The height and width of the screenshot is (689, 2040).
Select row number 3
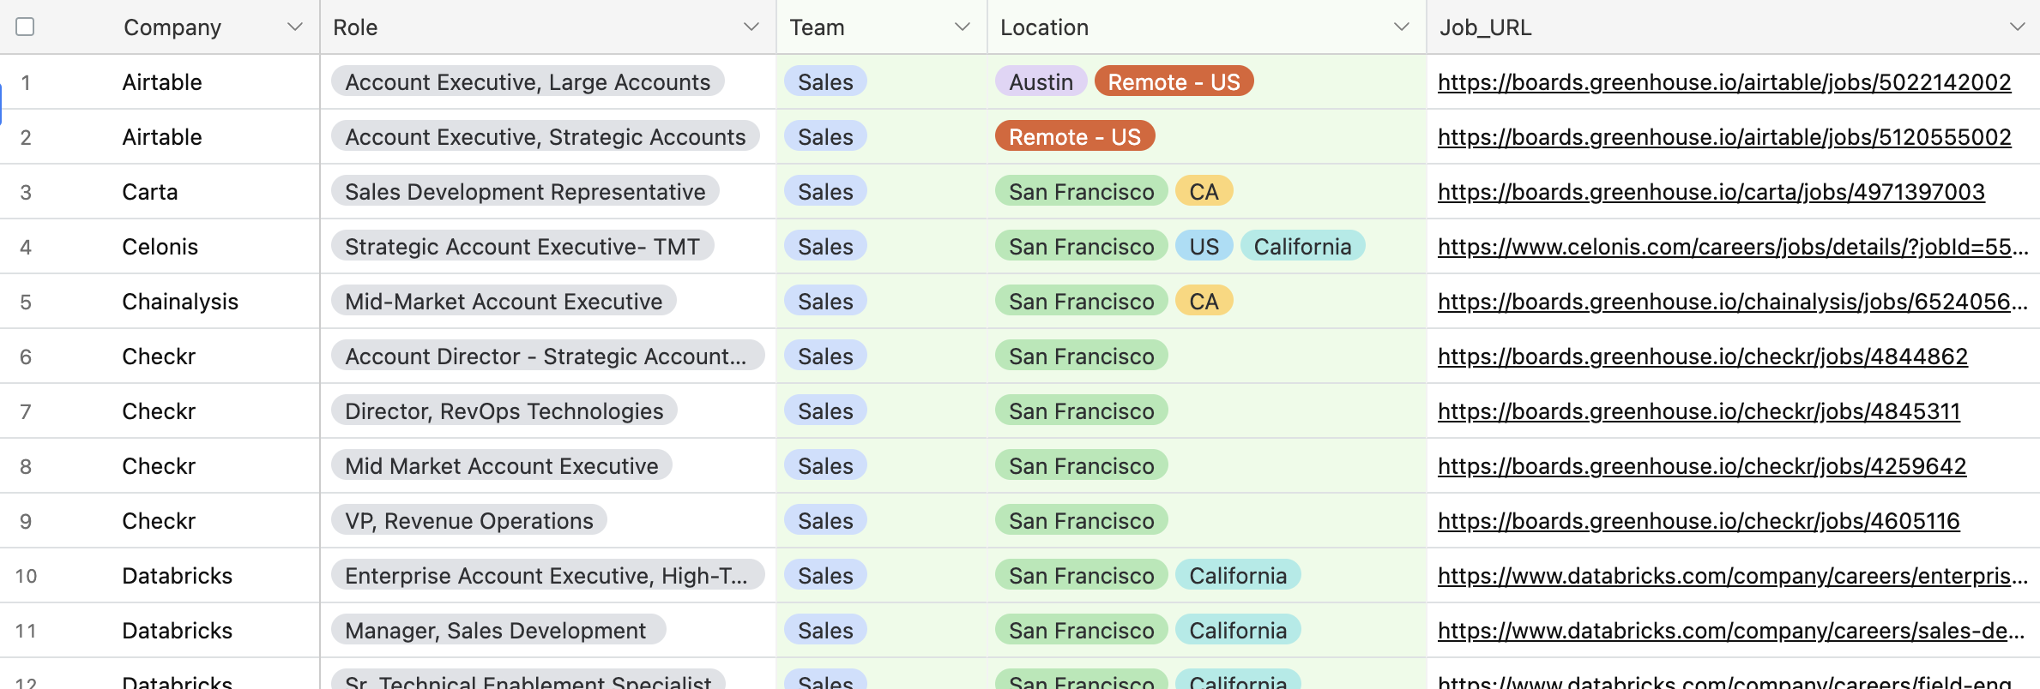[26, 192]
